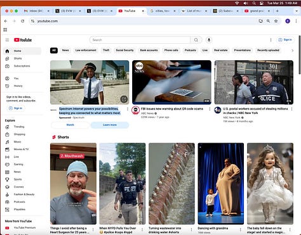Viewport: 301px width, 235px height.
Task: Select Real estate filter chip
Action: pyautogui.click(x=220, y=50)
